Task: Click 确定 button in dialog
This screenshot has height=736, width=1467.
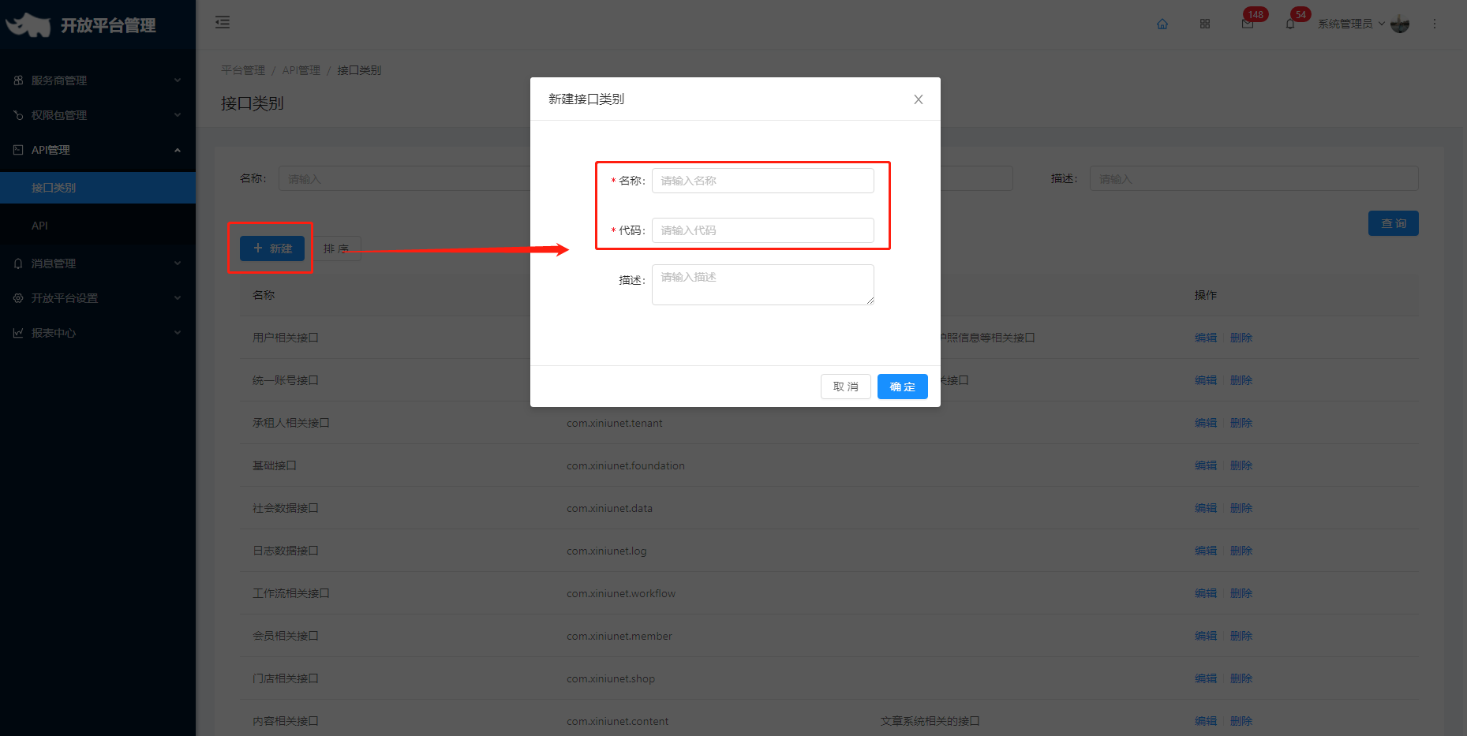Action: pyautogui.click(x=902, y=387)
